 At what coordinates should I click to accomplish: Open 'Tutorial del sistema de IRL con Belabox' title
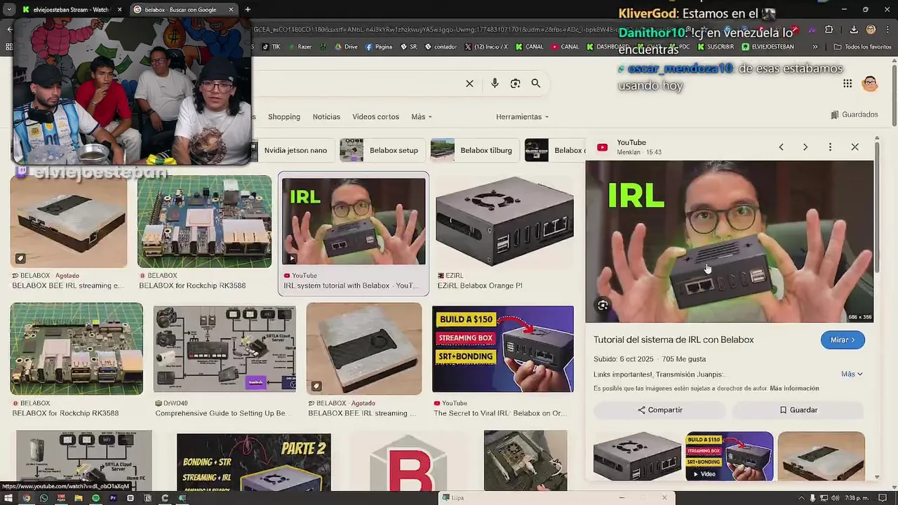tap(673, 339)
